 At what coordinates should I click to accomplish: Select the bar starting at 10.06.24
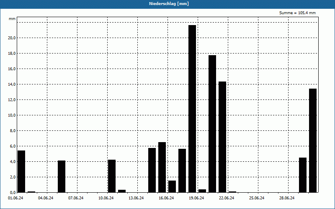pos(112,176)
